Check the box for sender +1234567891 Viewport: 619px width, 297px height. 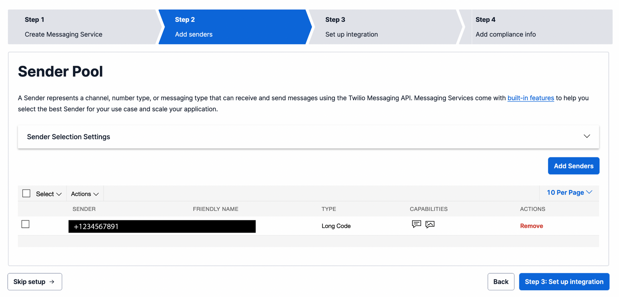pos(25,224)
